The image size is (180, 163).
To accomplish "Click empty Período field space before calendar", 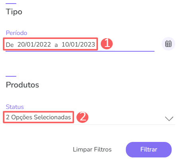I will (x=133, y=45).
